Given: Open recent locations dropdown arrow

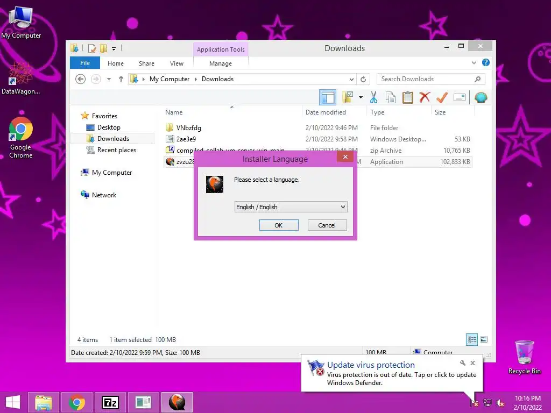Looking at the screenshot, I should click(109, 79).
